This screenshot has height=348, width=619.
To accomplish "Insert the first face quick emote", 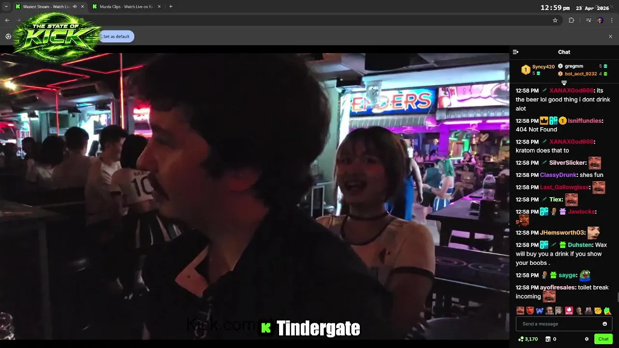I will 520,310.
